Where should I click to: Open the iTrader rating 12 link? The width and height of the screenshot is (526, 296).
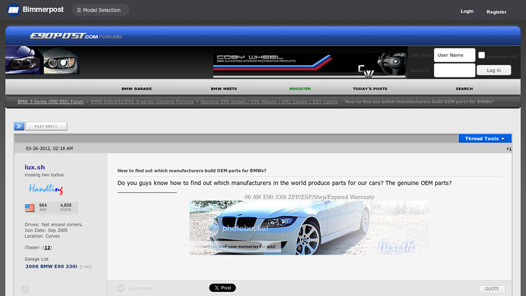[47, 248]
